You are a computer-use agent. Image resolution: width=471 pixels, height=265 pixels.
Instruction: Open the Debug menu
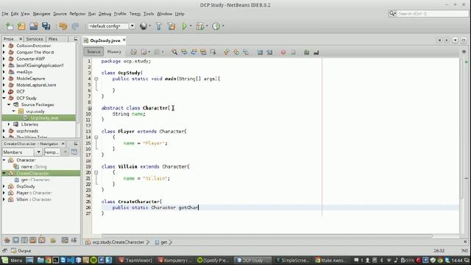point(105,14)
